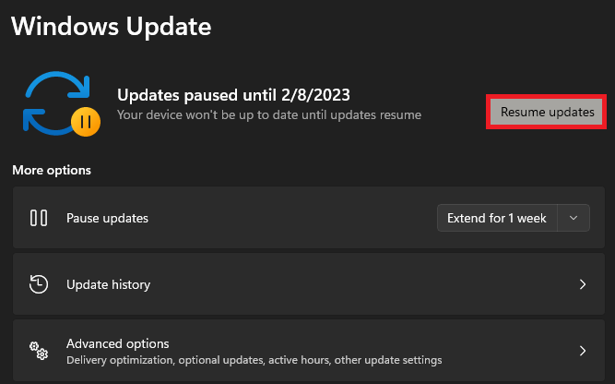
Task: Click the Updates paused until 2/8/2023 status
Action: [x=233, y=94]
